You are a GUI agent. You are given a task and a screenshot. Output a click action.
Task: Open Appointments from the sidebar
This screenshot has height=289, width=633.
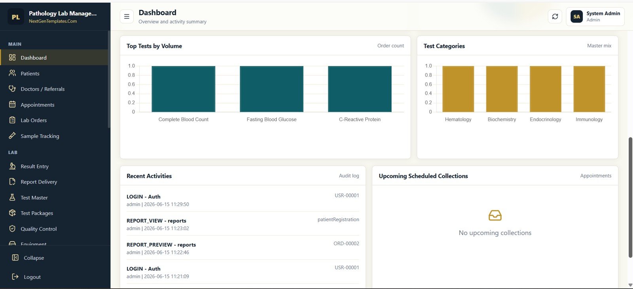point(54,105)
